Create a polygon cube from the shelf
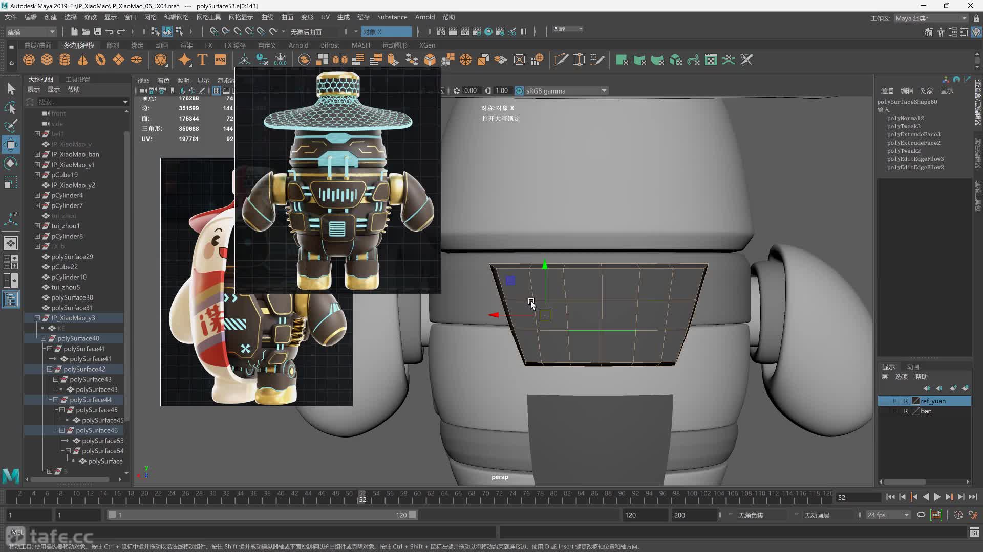 (47, 60)
